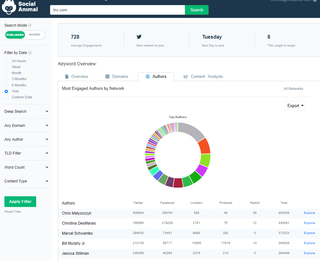Click the Overview tab document icon
This screenshot has height=261, width=320.
(67, 76)
